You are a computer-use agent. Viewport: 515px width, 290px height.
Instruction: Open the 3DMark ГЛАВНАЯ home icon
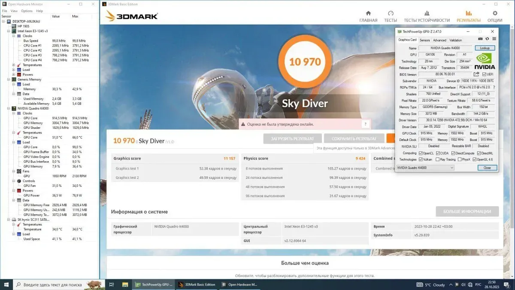(368, 13)
